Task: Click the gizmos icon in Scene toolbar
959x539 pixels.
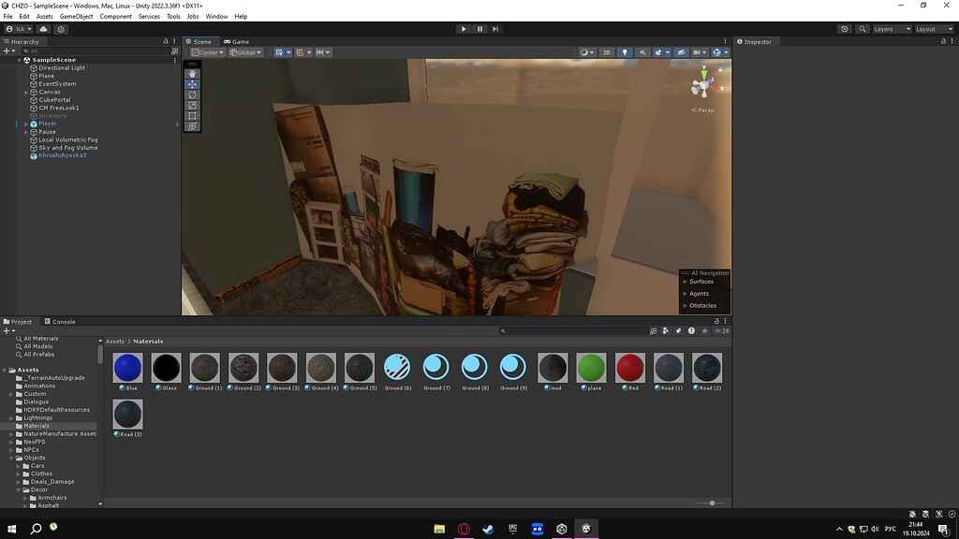Action: 716,52
